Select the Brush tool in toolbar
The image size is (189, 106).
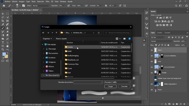pyautogui.click(x=3, y=28)
